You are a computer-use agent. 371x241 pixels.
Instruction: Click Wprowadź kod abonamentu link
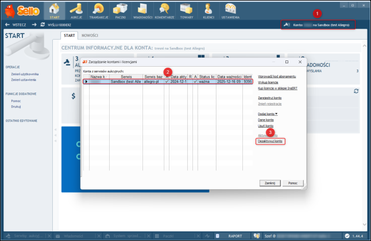coord(277,76)
